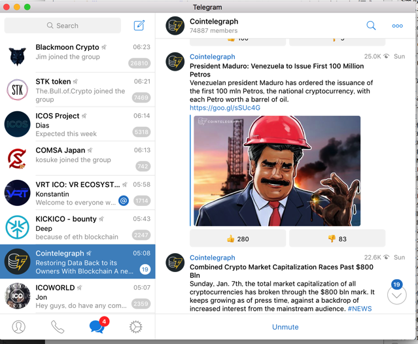Open the compose new message icon

click(139, 26)
